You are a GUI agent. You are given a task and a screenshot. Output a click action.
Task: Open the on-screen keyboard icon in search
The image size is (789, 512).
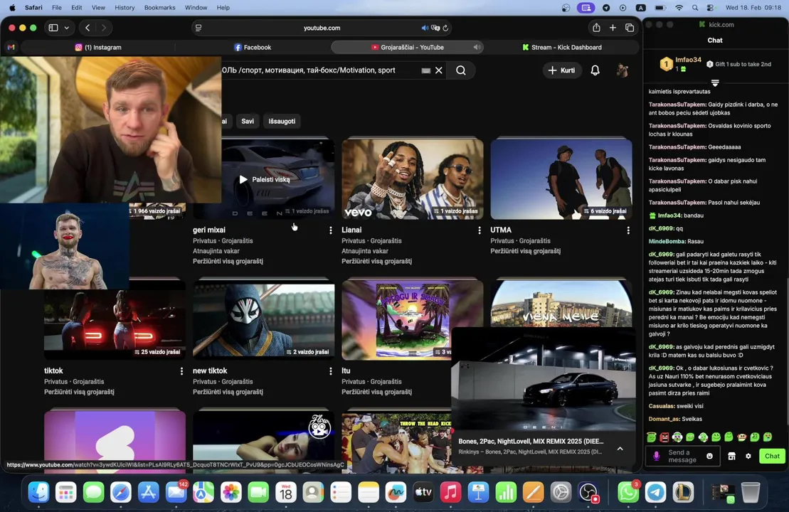[425, 70]
